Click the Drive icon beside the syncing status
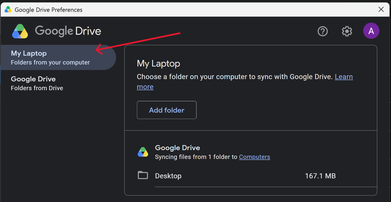The width and height of the screenshot is (391, 202). tap(143, 152)
